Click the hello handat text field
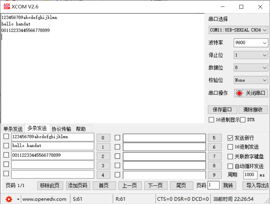Screen dimensions: 270x204 click(53, 146)
